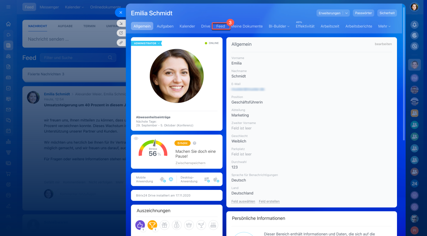The width and height of the screenshot is (427, 236).
Task: Click bearbeiten in the Allgemein section
Action: tap(383, 44)
